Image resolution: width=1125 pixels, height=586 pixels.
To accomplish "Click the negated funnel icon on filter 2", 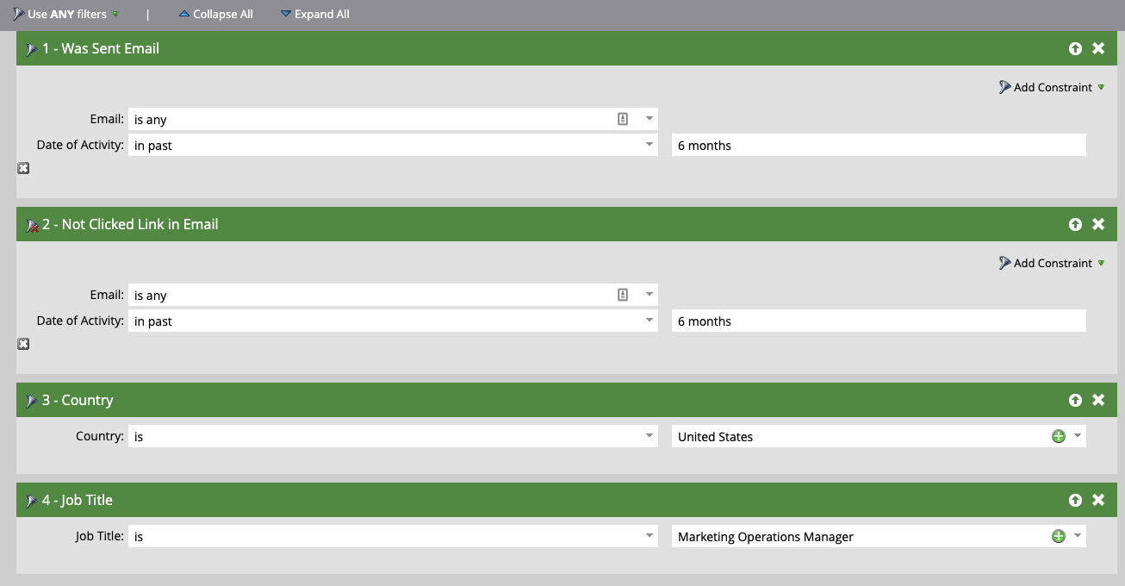I will (31, 224).
